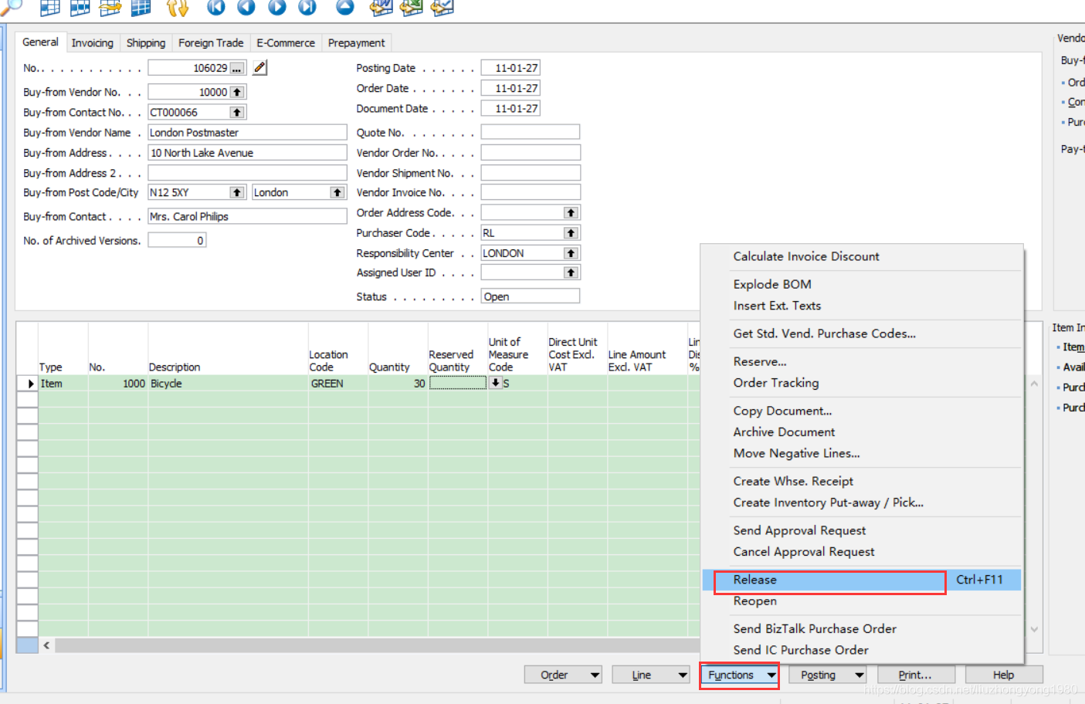Click the Functions button

pos(739,675)
